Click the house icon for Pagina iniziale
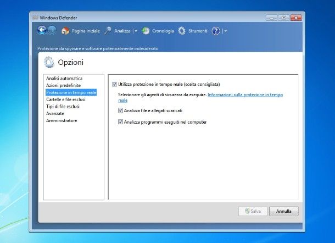The image size is (335, 243). coord(65,31)
